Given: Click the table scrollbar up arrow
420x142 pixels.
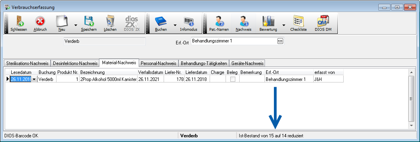Looking at the screenshot, I should pyautogui.click(x=411, y=72).
